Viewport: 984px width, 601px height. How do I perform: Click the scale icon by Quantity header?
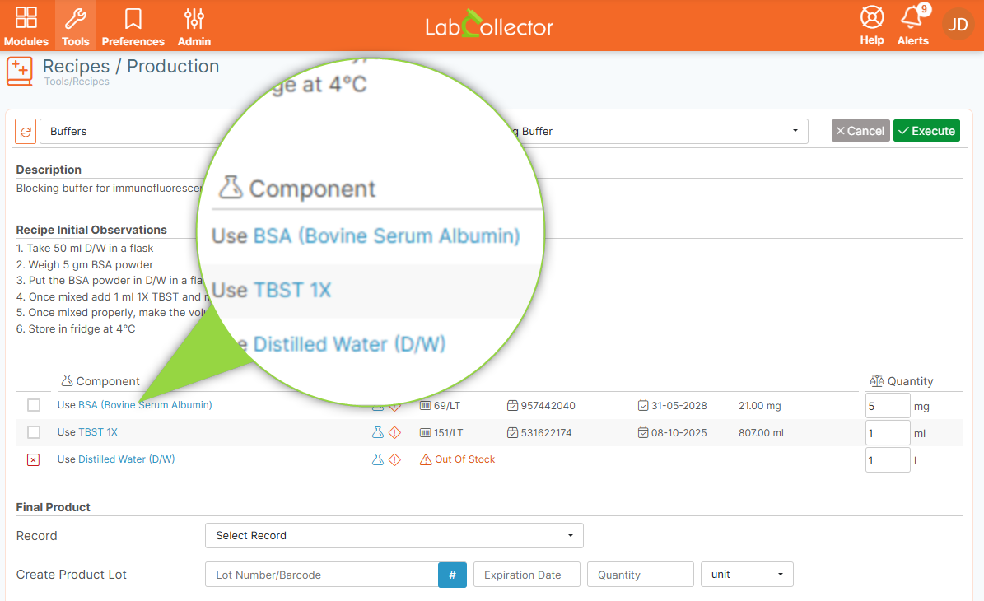tap(877, 381)
